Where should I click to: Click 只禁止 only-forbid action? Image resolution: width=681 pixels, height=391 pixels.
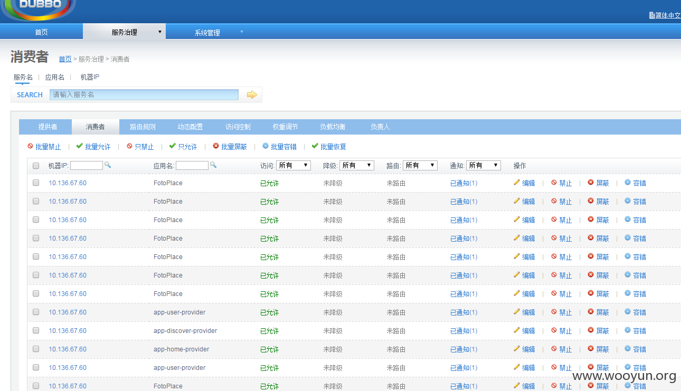140,147
